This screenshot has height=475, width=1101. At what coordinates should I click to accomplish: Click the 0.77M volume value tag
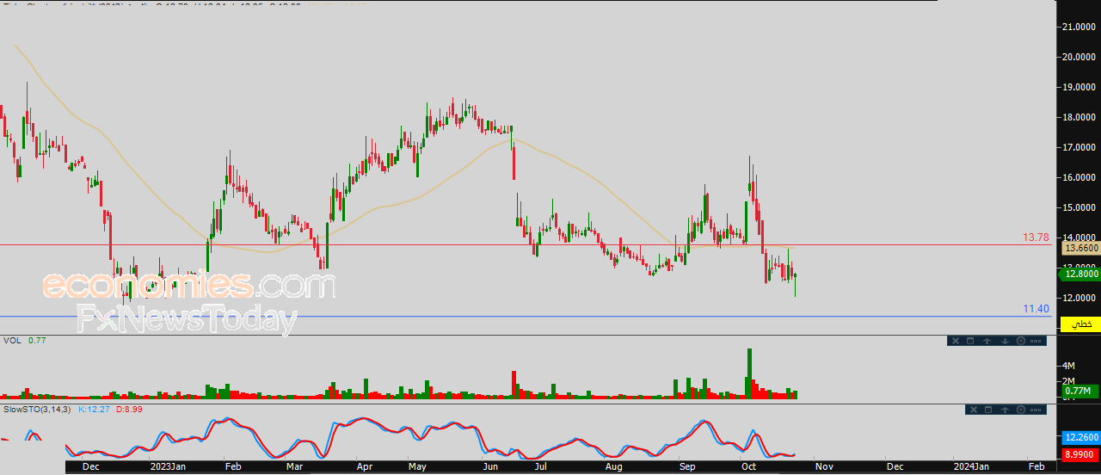click(x=1079, y=392)
